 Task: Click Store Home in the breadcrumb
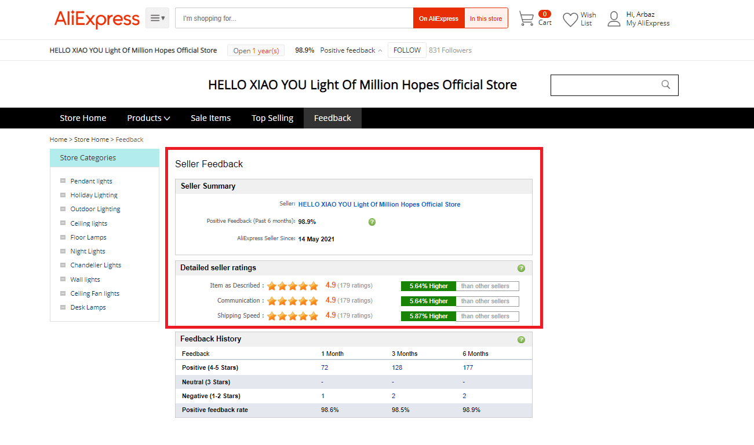[92, 139]
